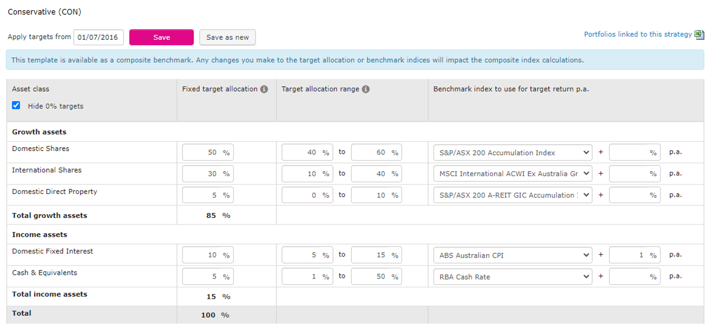Uncheck the Hide 0% targets checkbox
Screen dimensions: 709x332
point(16,105)
